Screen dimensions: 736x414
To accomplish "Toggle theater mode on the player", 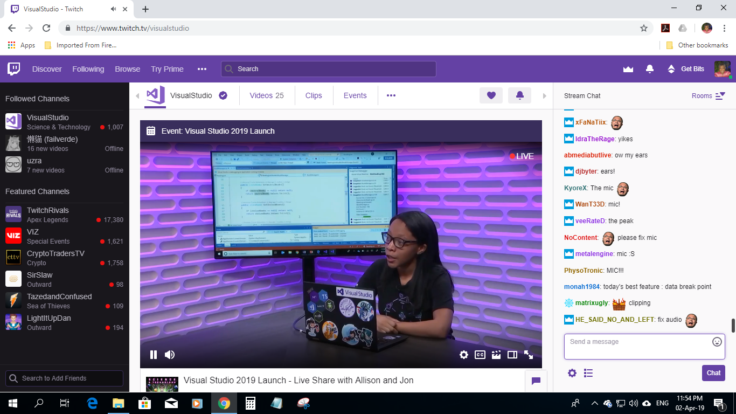I will pos(512,355).
